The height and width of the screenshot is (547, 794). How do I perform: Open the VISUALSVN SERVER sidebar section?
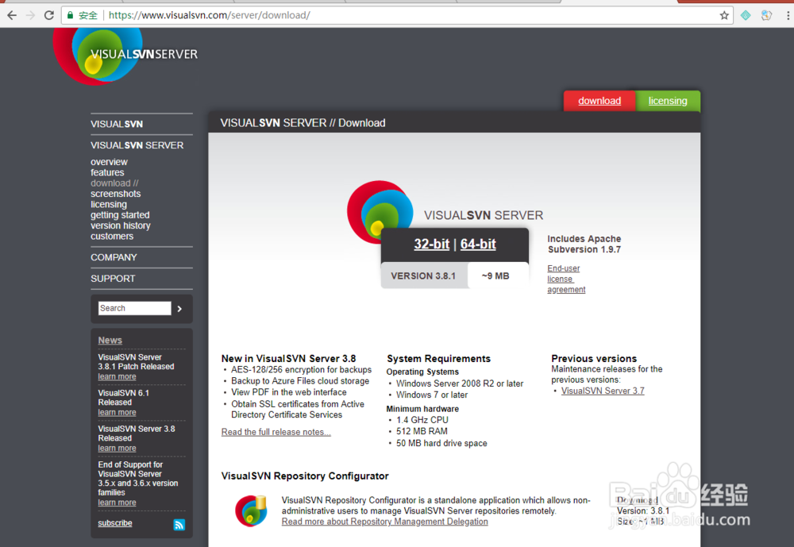click(137, 145)
